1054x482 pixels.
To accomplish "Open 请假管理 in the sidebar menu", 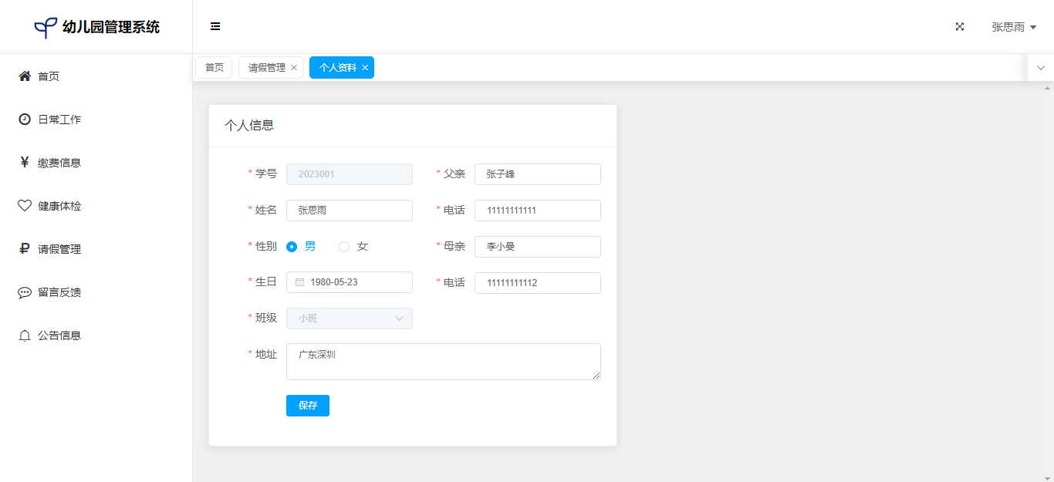I will point(59,249).
